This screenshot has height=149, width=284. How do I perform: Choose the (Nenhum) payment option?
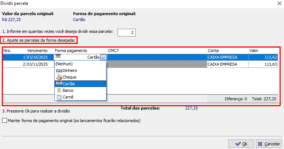pyautogui.click(x=64, y=64)
